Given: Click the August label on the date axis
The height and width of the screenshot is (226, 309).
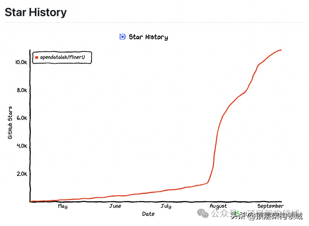Looking at the screenshot, I should 218,206.
